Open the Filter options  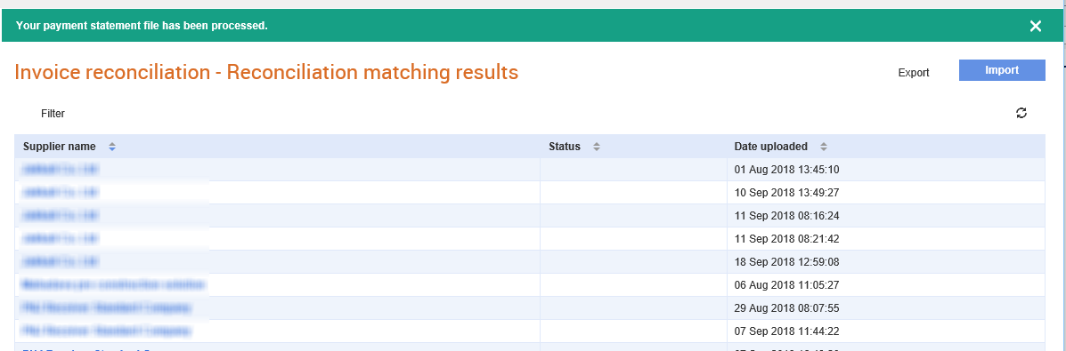(x=53, y=114)
